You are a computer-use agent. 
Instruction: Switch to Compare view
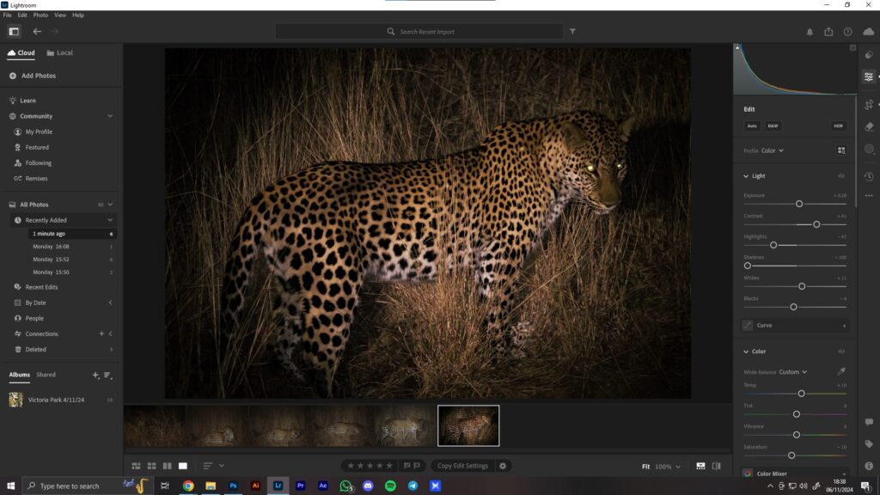[168, 466]
